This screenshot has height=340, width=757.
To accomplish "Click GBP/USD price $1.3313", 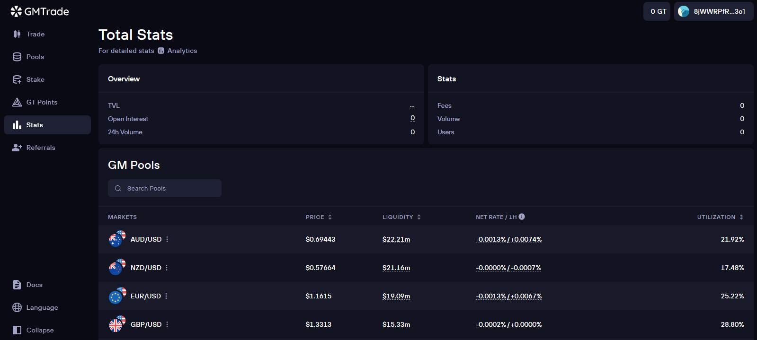I will point(319,324).
